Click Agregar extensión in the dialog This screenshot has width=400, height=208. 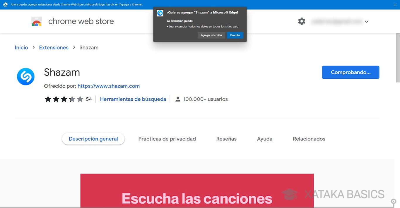[x=211, y=35]
